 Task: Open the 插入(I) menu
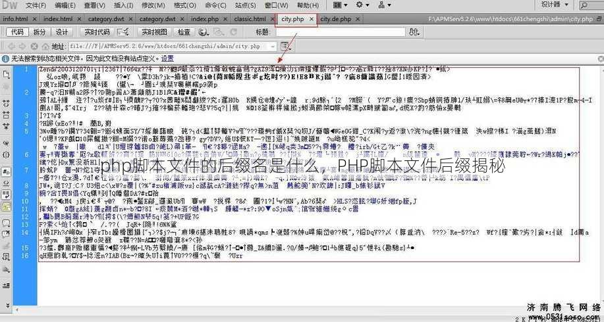click(124, 5)
